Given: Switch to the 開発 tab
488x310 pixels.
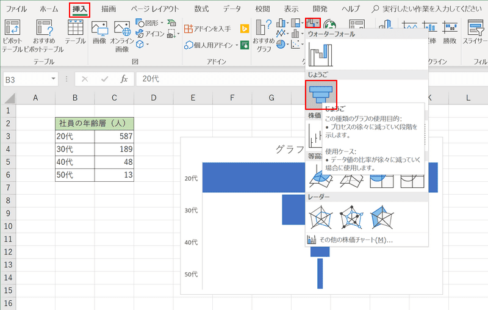Looking at the screenshot, I should [x=320, y=9].
